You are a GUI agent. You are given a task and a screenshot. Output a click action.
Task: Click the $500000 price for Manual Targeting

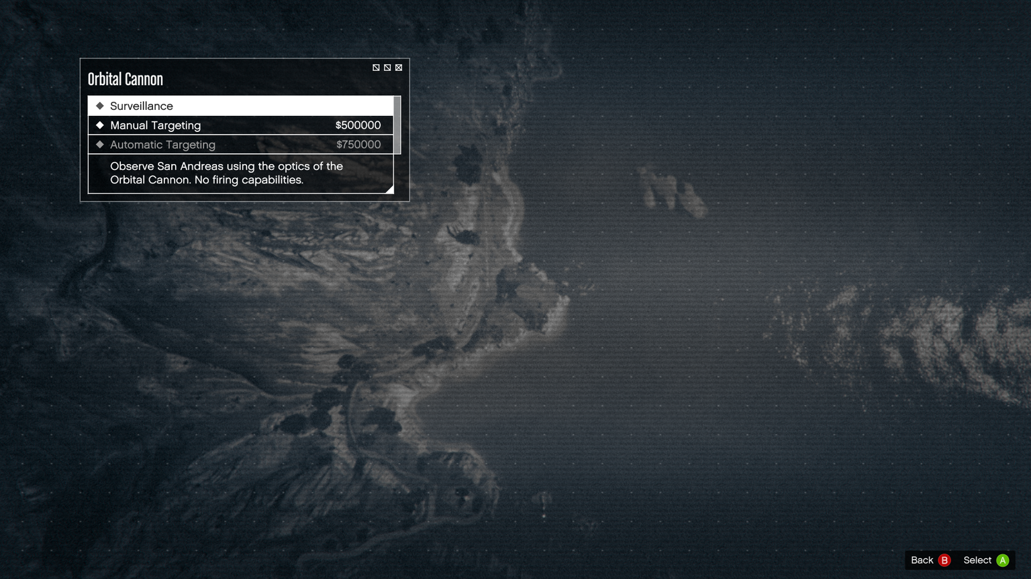coord(358,125)
